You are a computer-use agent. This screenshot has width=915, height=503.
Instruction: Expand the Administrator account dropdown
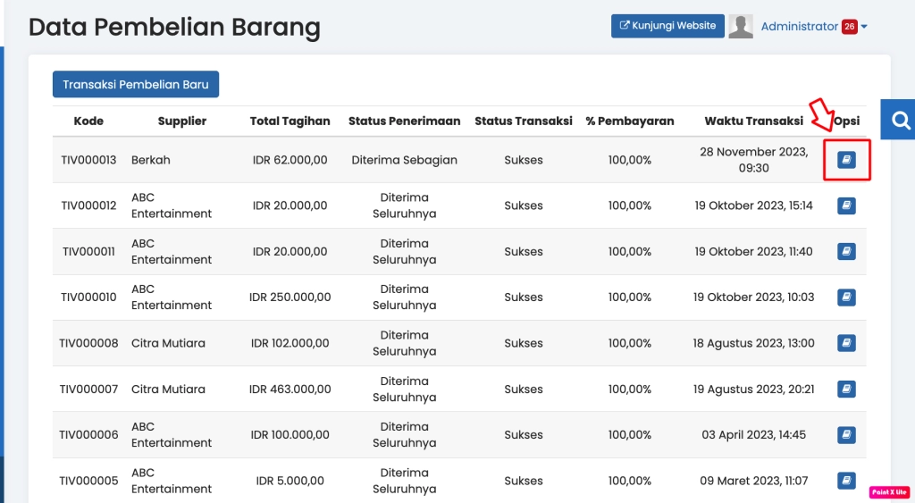tap(864, 27)
